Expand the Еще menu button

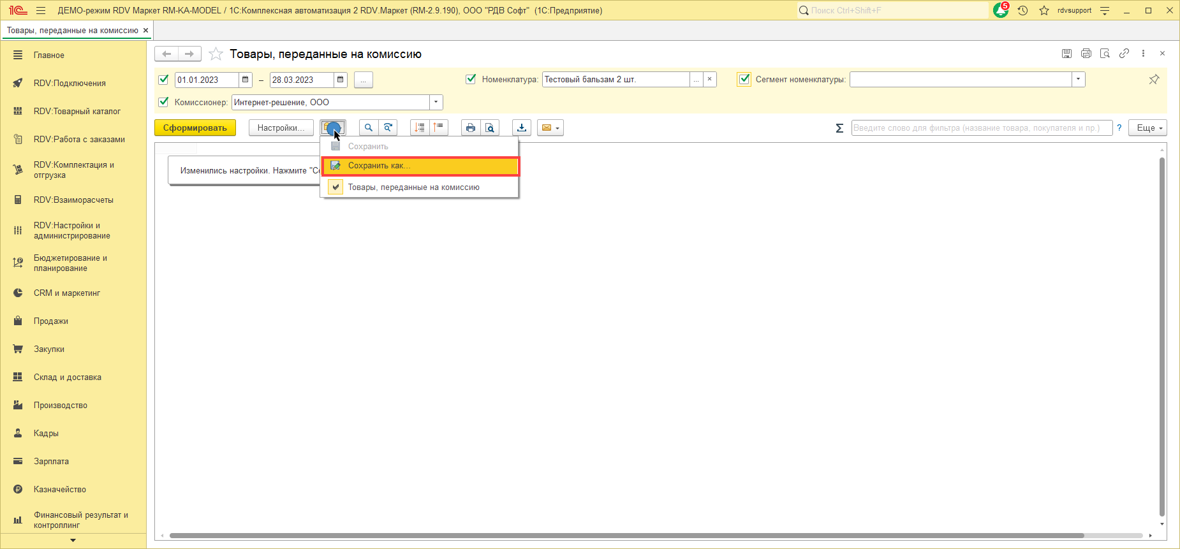[x=1147, y=128]
